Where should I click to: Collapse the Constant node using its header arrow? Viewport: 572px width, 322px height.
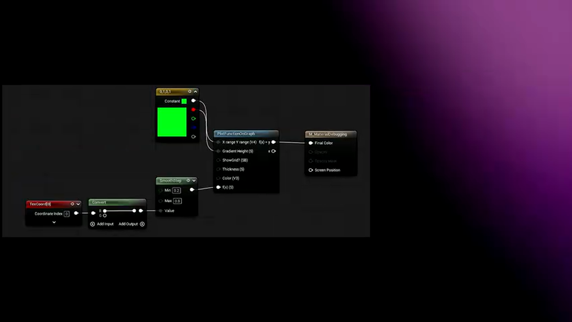pyautogui.click(x=195, y=91)
